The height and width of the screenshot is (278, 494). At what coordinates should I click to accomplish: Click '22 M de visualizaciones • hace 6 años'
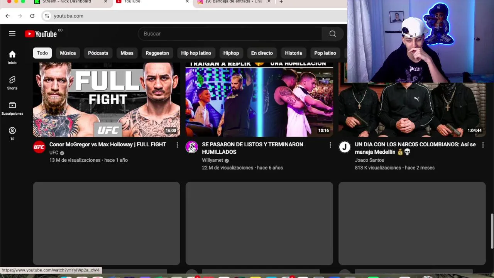(x=242, y=168)
